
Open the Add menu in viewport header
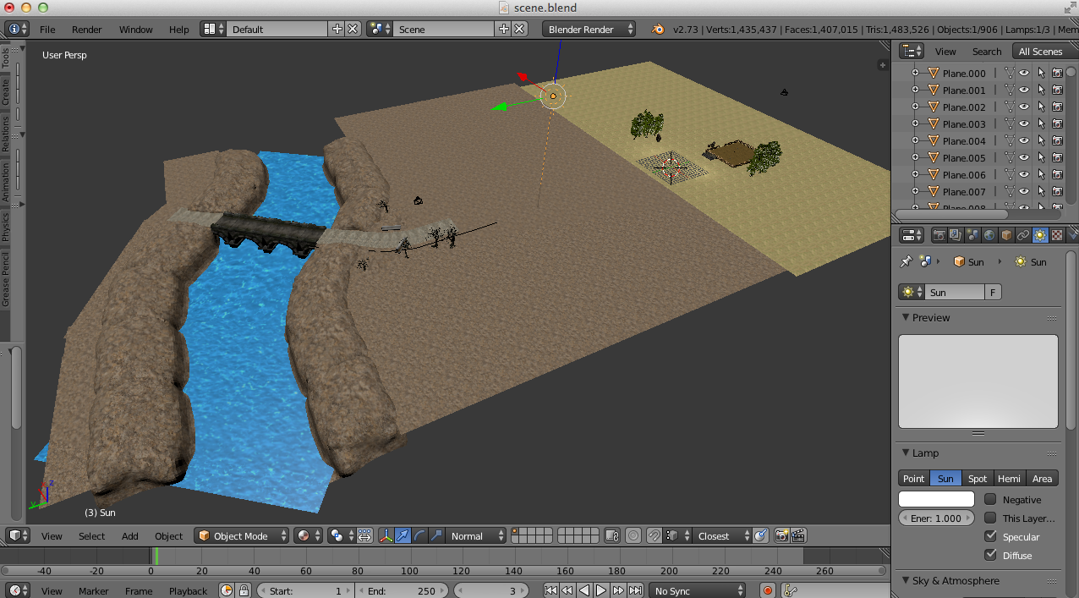tap(129, 536)
